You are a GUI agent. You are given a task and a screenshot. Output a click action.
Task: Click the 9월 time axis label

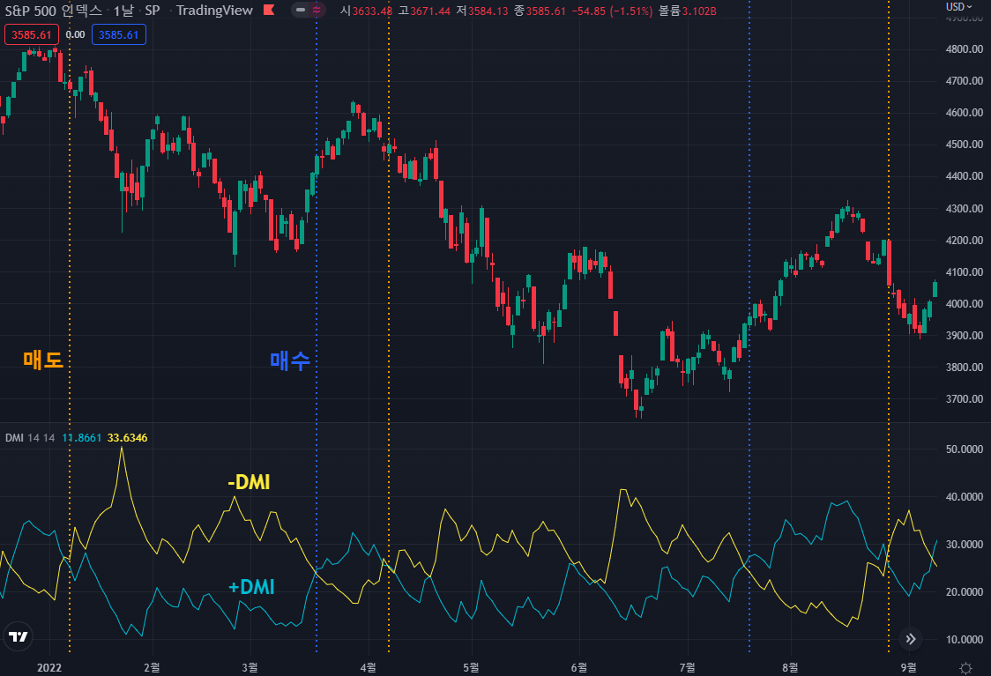tap(908, 668)
